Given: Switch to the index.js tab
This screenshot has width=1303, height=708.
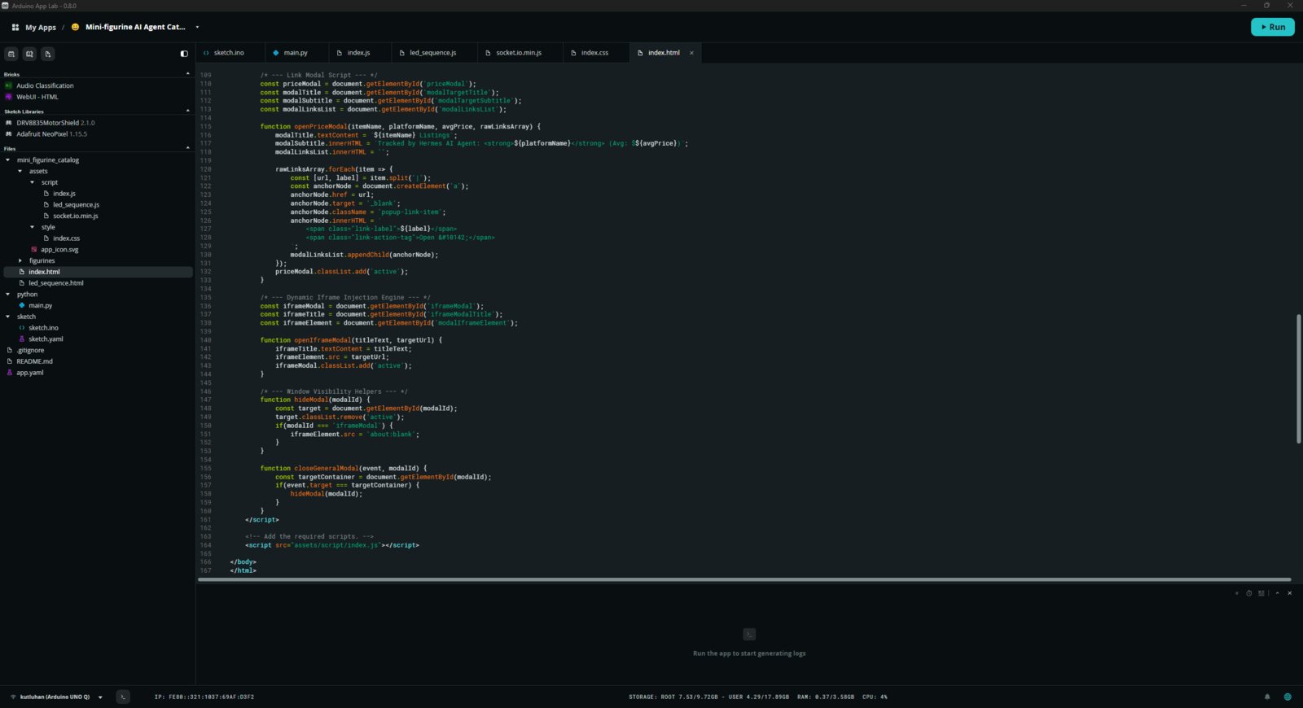Looking at the screenshot, I should [x=359, y=53].
